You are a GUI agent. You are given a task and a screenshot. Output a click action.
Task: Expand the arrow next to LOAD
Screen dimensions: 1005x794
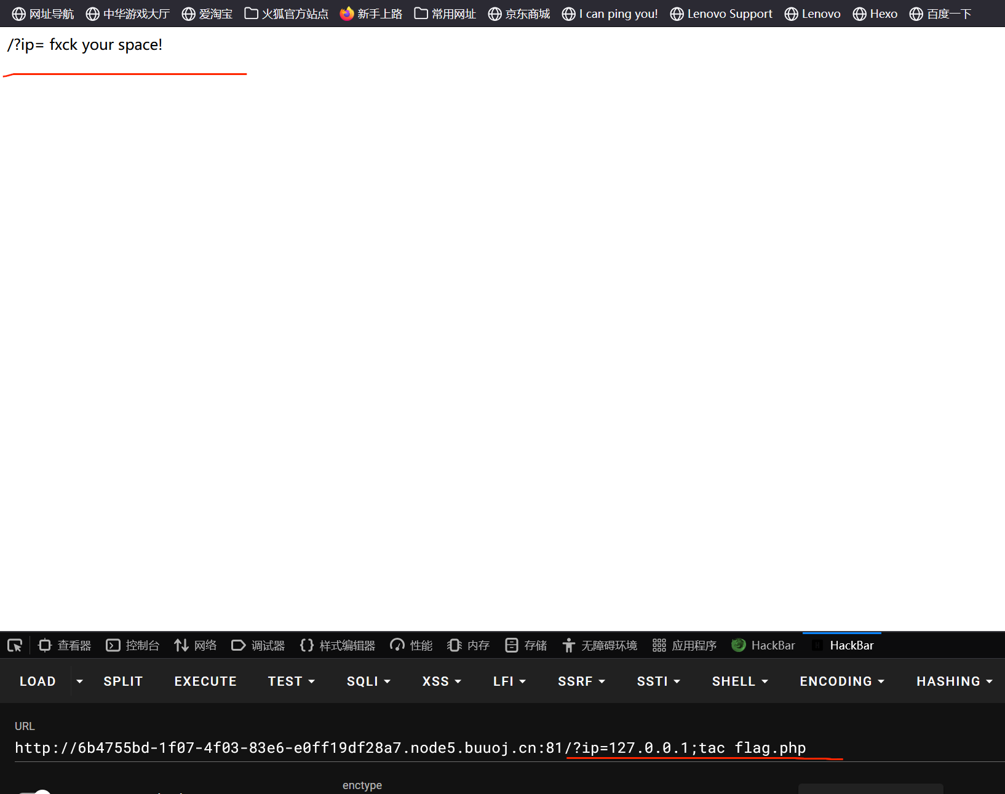click(79, 681)
